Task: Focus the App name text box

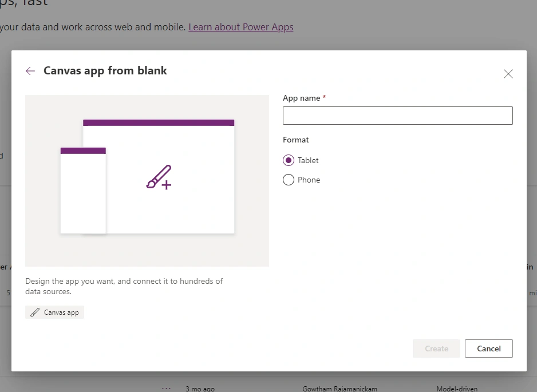Action: [x=398, y=116]
